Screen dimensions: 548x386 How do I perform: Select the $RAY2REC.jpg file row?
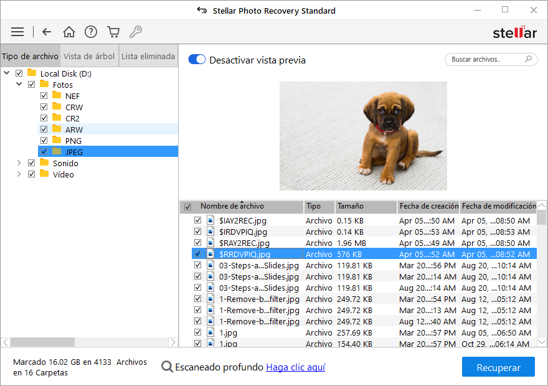coord(364,242)
